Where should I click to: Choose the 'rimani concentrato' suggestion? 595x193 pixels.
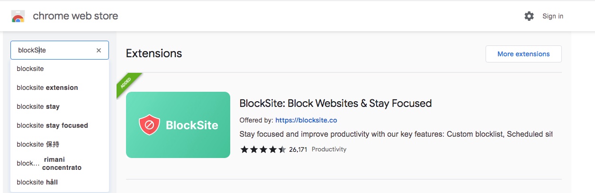pos(60,163)
